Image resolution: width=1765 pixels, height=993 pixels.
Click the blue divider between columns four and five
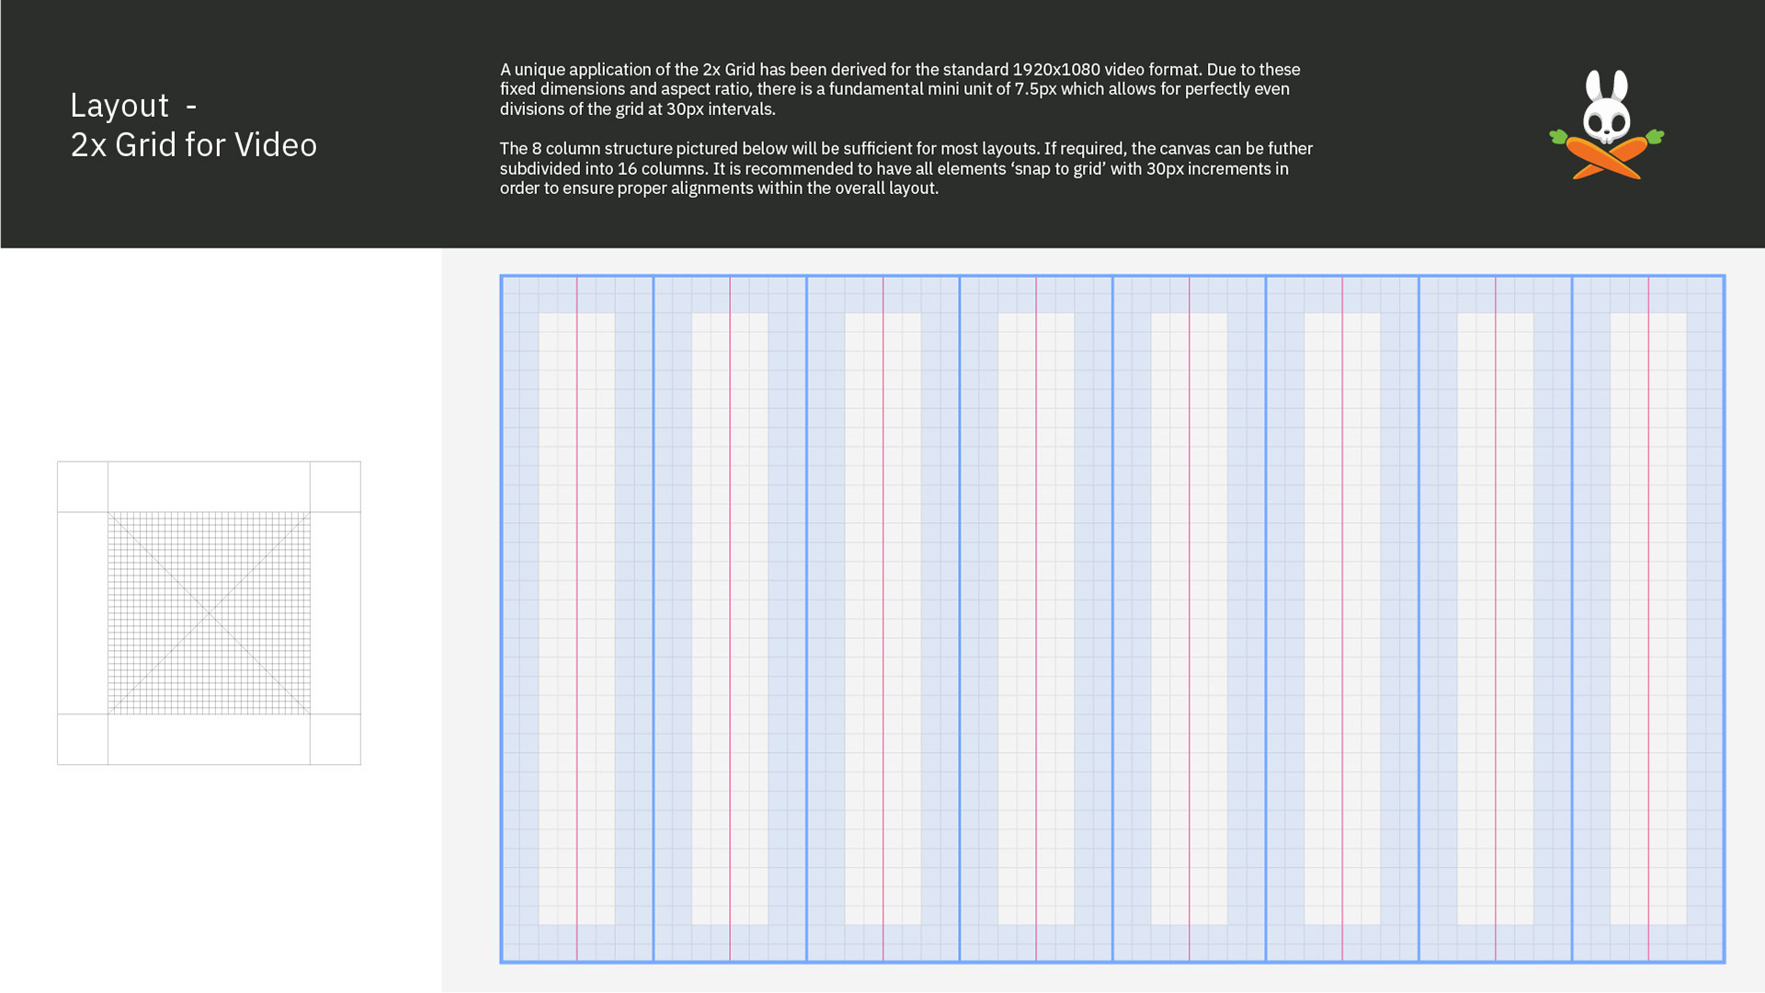coord(1112,618)
